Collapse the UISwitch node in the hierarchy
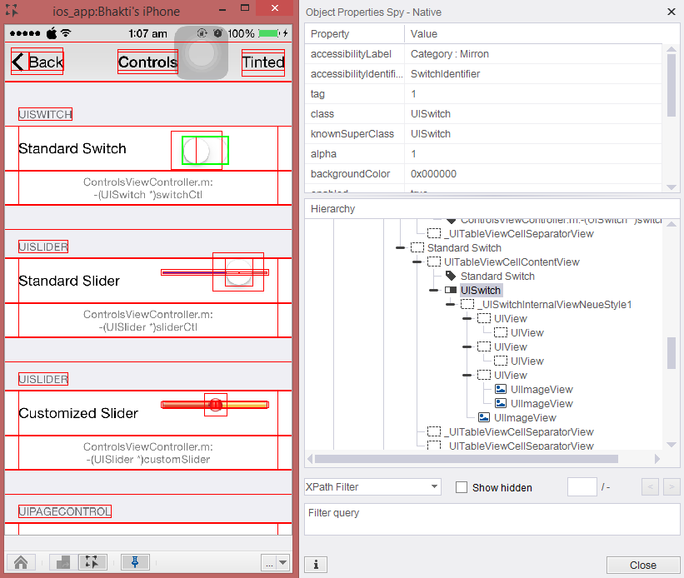This screenshot has width=684, height=578. pos(434,291)
